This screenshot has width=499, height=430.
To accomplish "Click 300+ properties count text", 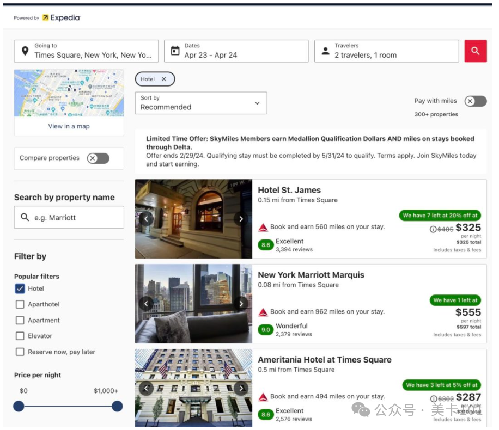I will 436,114.
